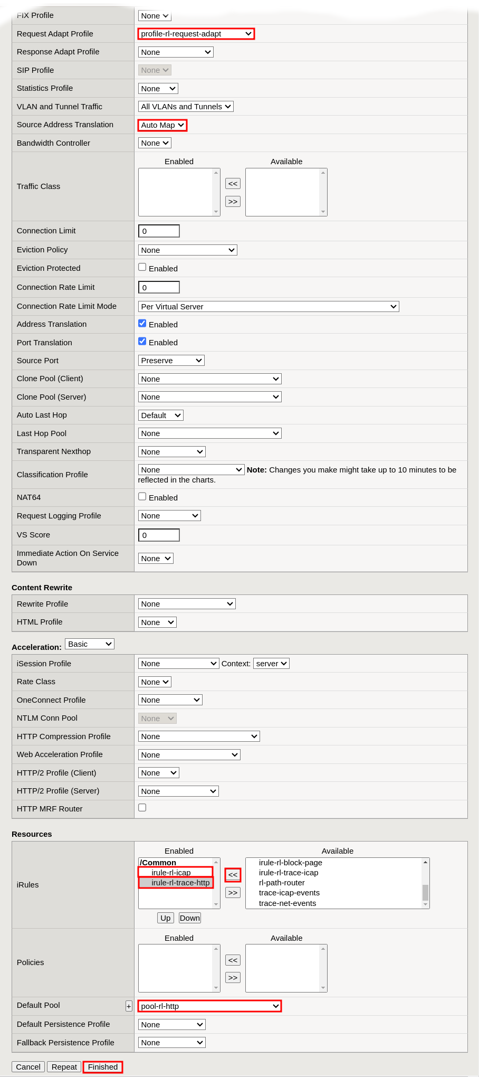Move iRule up with Up button

tap(165, 918)
